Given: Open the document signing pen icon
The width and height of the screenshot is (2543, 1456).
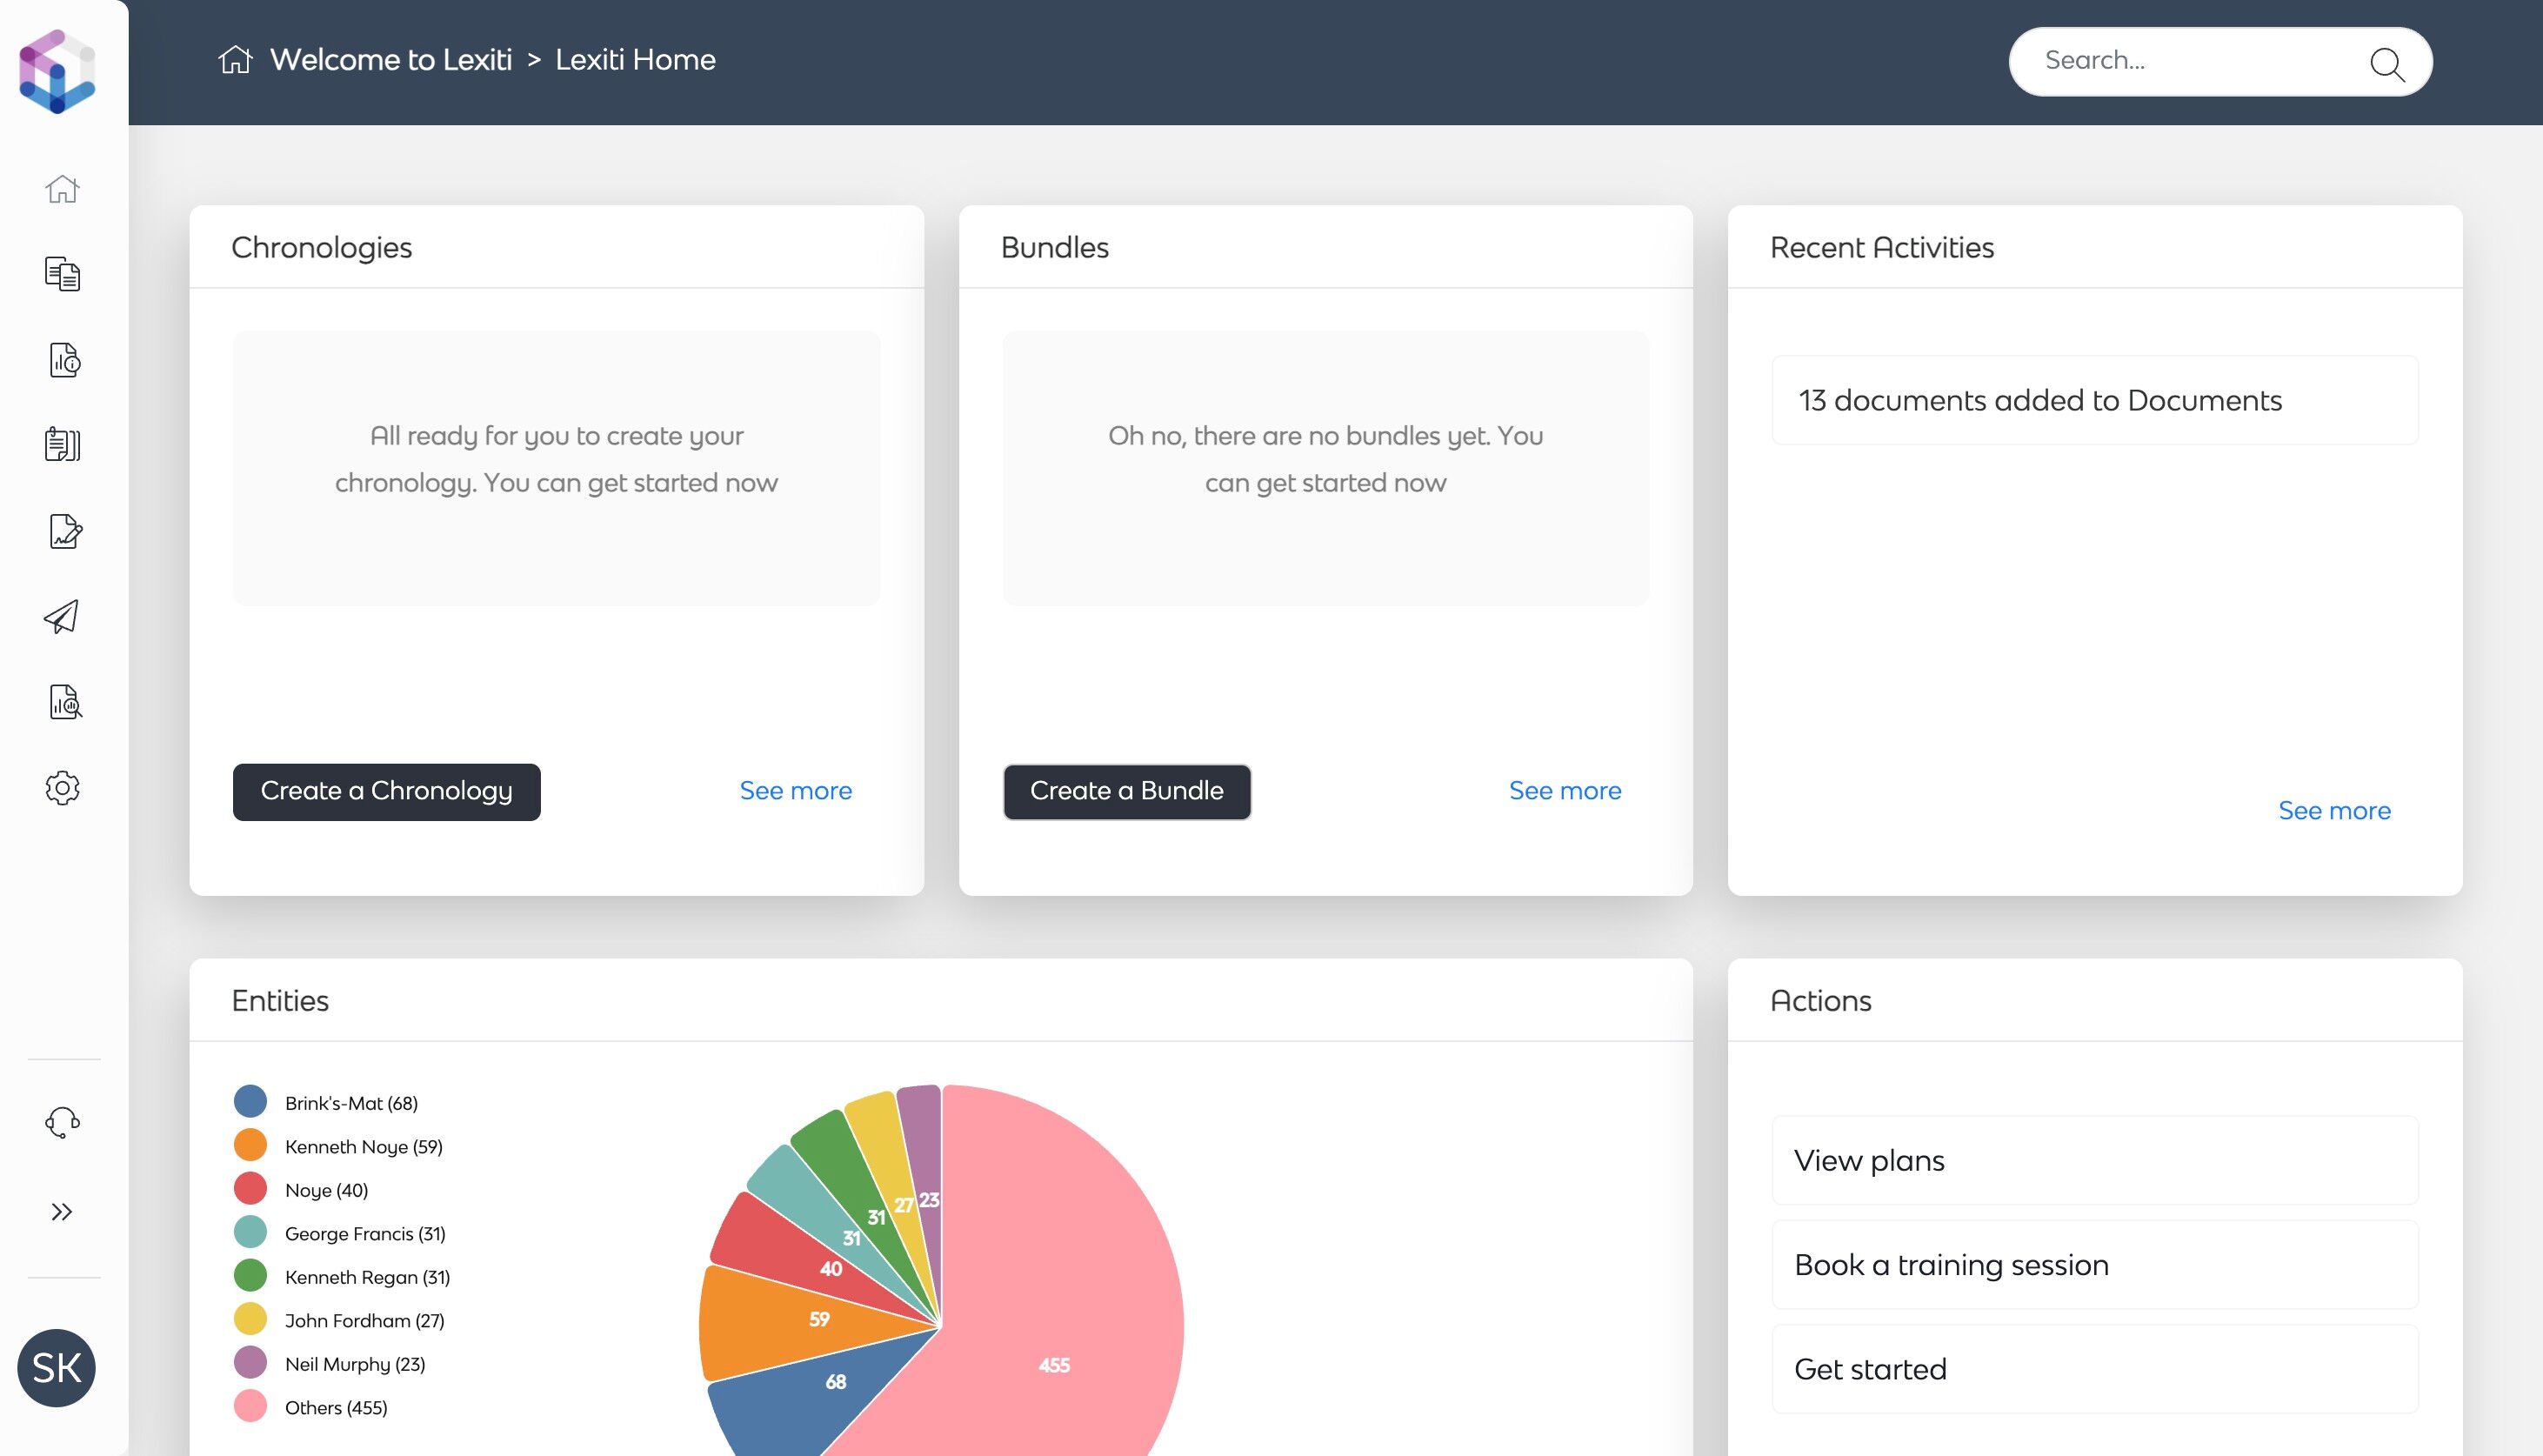Looking at the screenshot, I should (64, 531).
